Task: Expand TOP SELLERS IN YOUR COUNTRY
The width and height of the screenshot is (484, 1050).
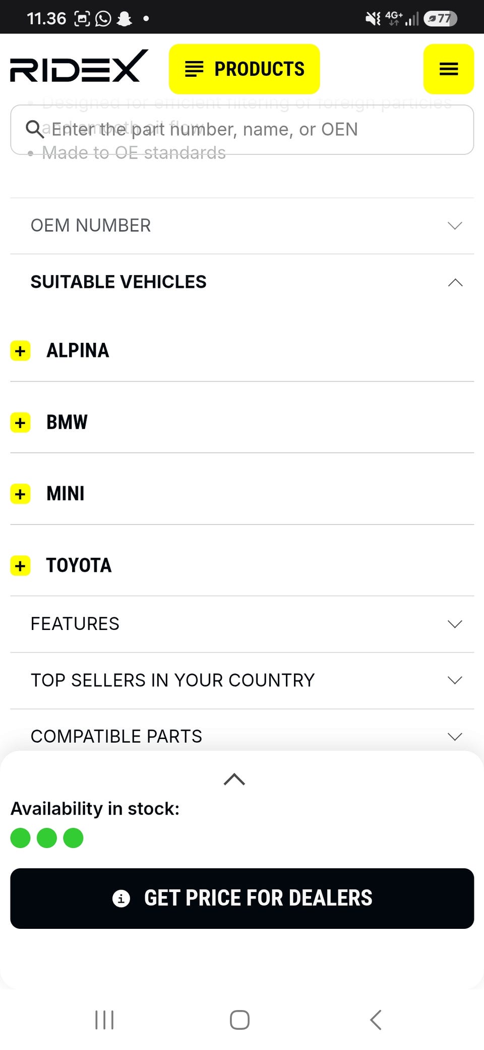Action: point(242,680)
